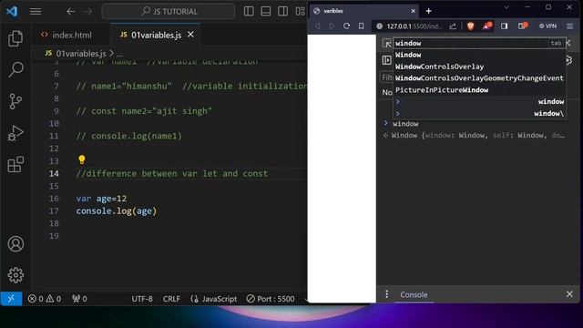583x328 pixels.
Task: Close the varibles browser tab
Action: click(x=413, y=11)
